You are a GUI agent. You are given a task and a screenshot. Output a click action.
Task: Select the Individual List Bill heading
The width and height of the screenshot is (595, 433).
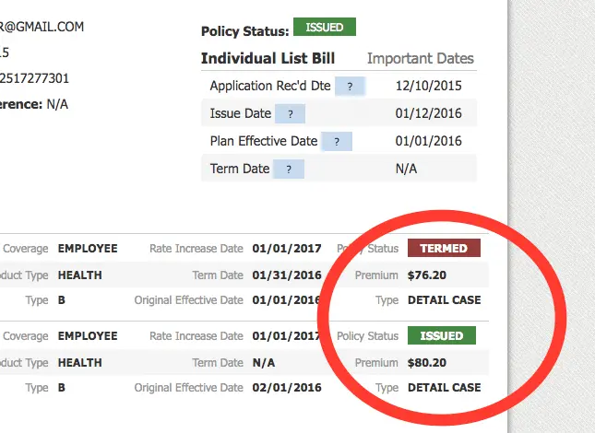268,59
